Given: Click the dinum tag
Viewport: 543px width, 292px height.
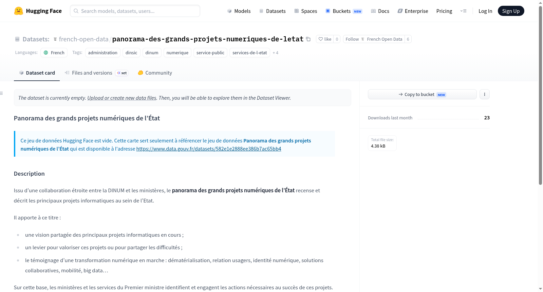Looking at the screenshot, I should pos(152,53).
